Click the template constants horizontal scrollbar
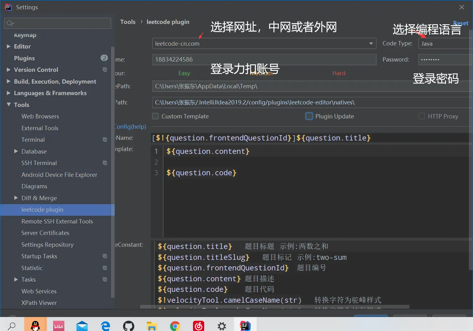 pyautogui.click(x=275, y=307)
